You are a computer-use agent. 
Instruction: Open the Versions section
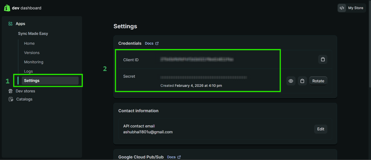(x=32, y=53)
